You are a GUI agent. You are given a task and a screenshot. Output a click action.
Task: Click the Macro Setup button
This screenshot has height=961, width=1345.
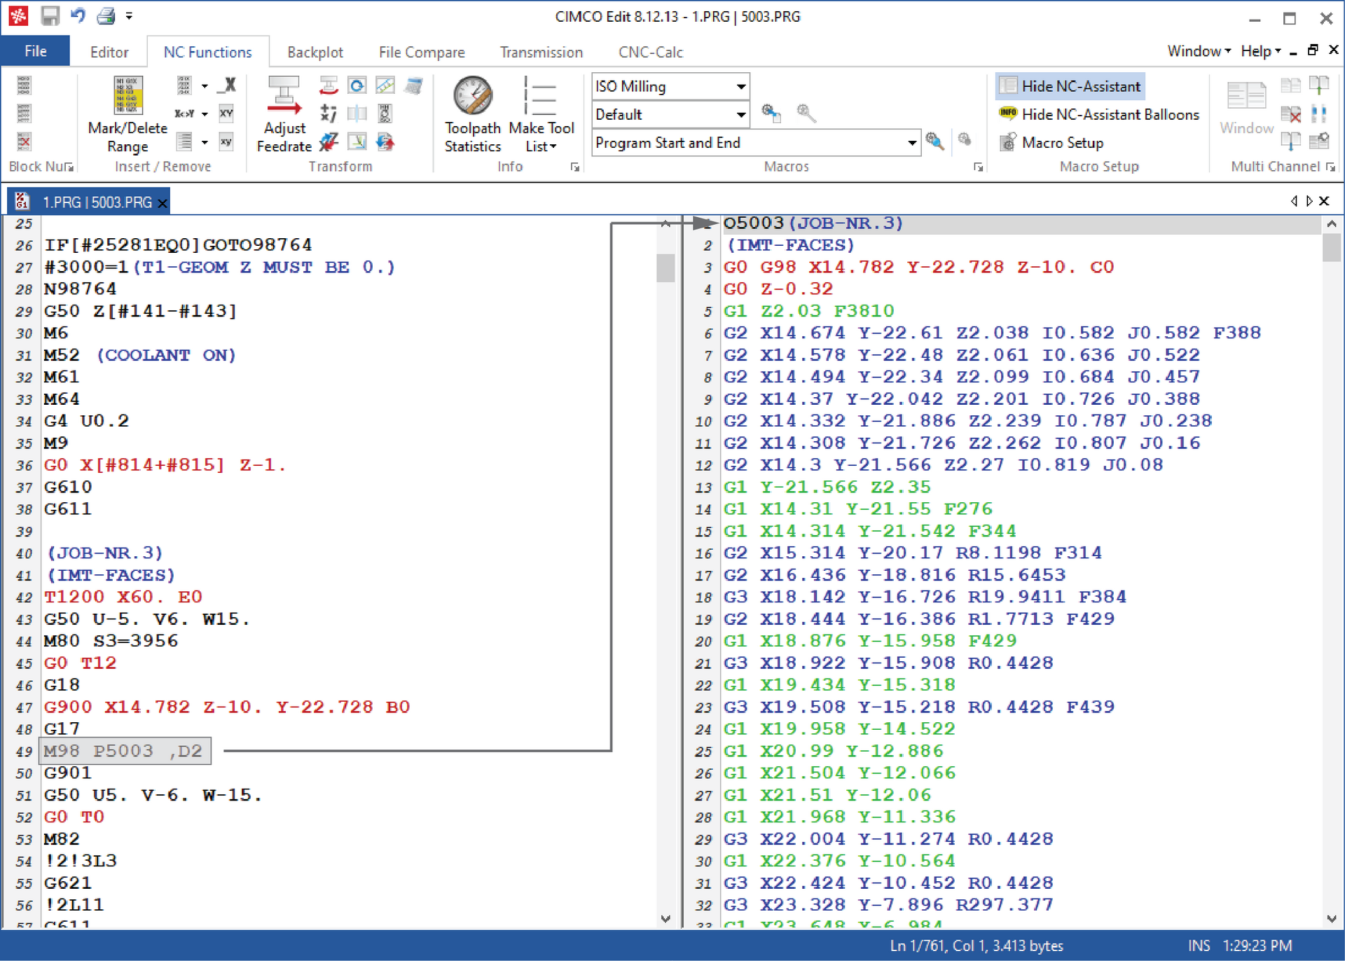click(x=1052, y=142)
